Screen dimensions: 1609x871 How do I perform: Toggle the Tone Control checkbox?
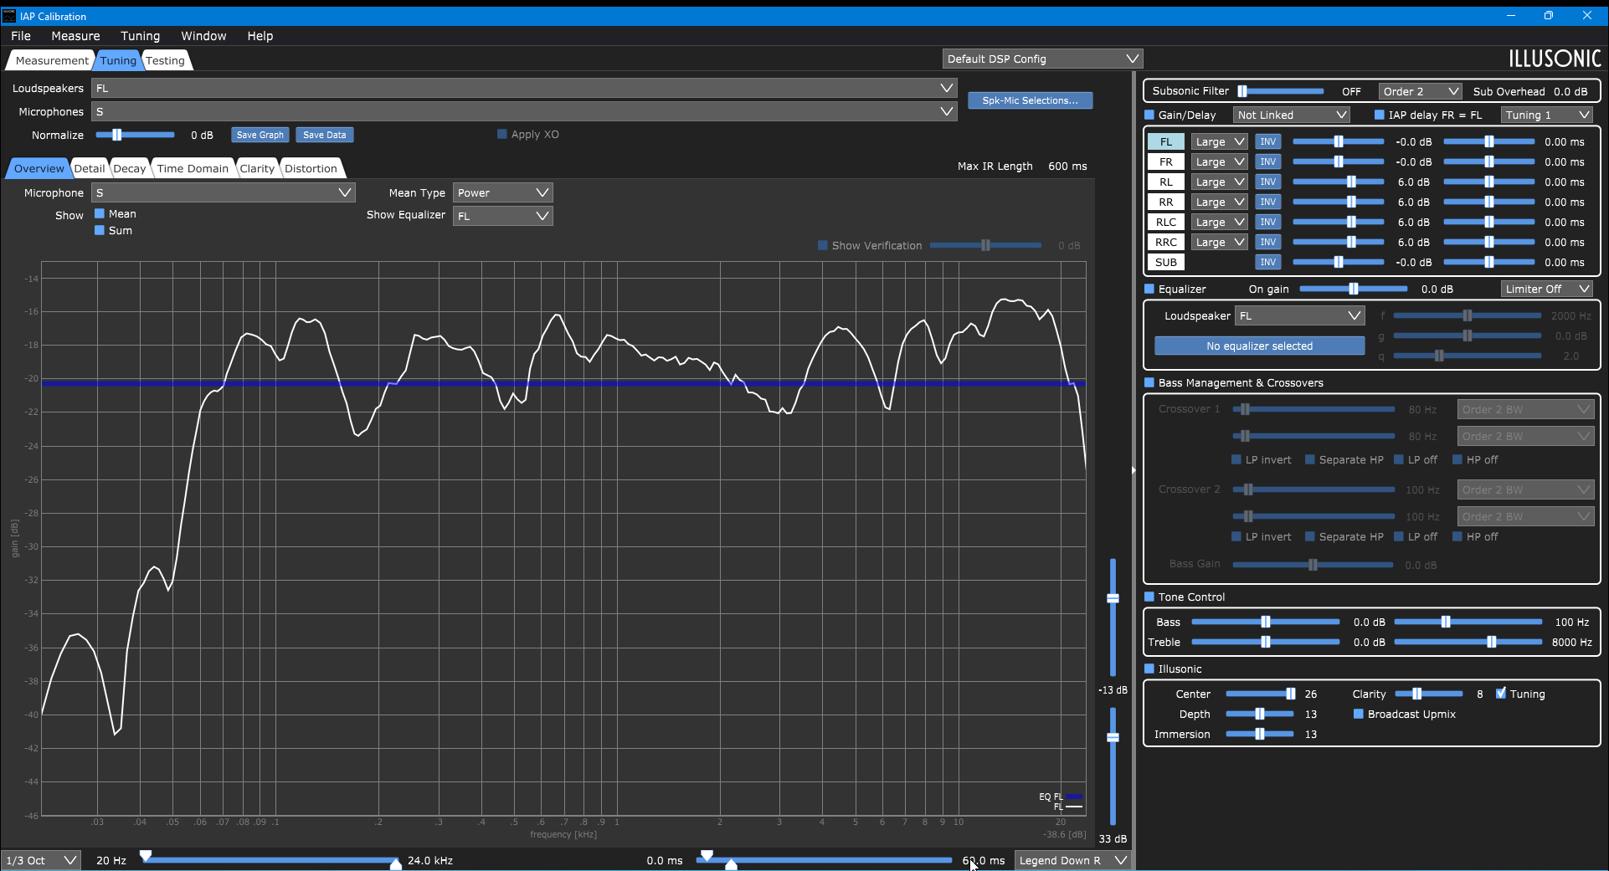pos(1149,597)
